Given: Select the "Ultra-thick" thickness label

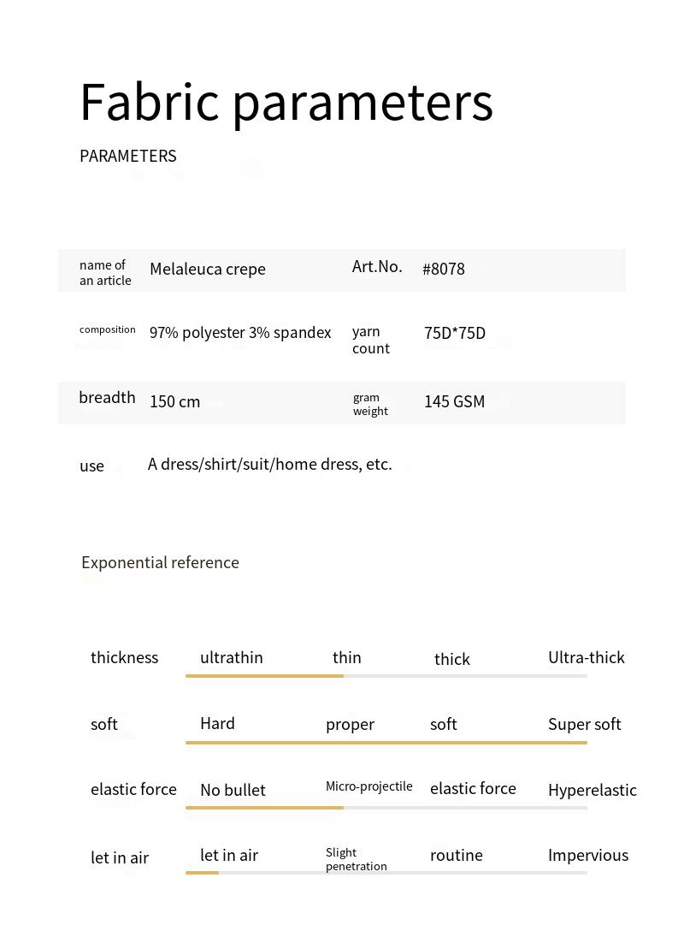Looking at the screenshot, I should 587,657.
